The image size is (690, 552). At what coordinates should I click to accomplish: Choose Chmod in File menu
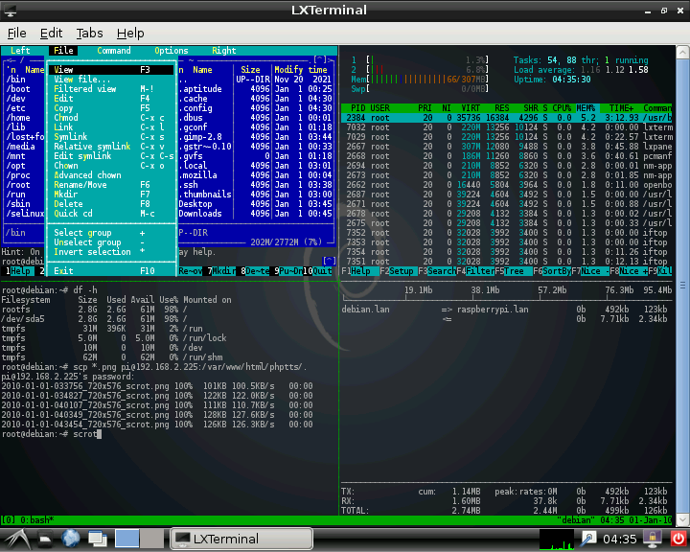coord(111,118)
